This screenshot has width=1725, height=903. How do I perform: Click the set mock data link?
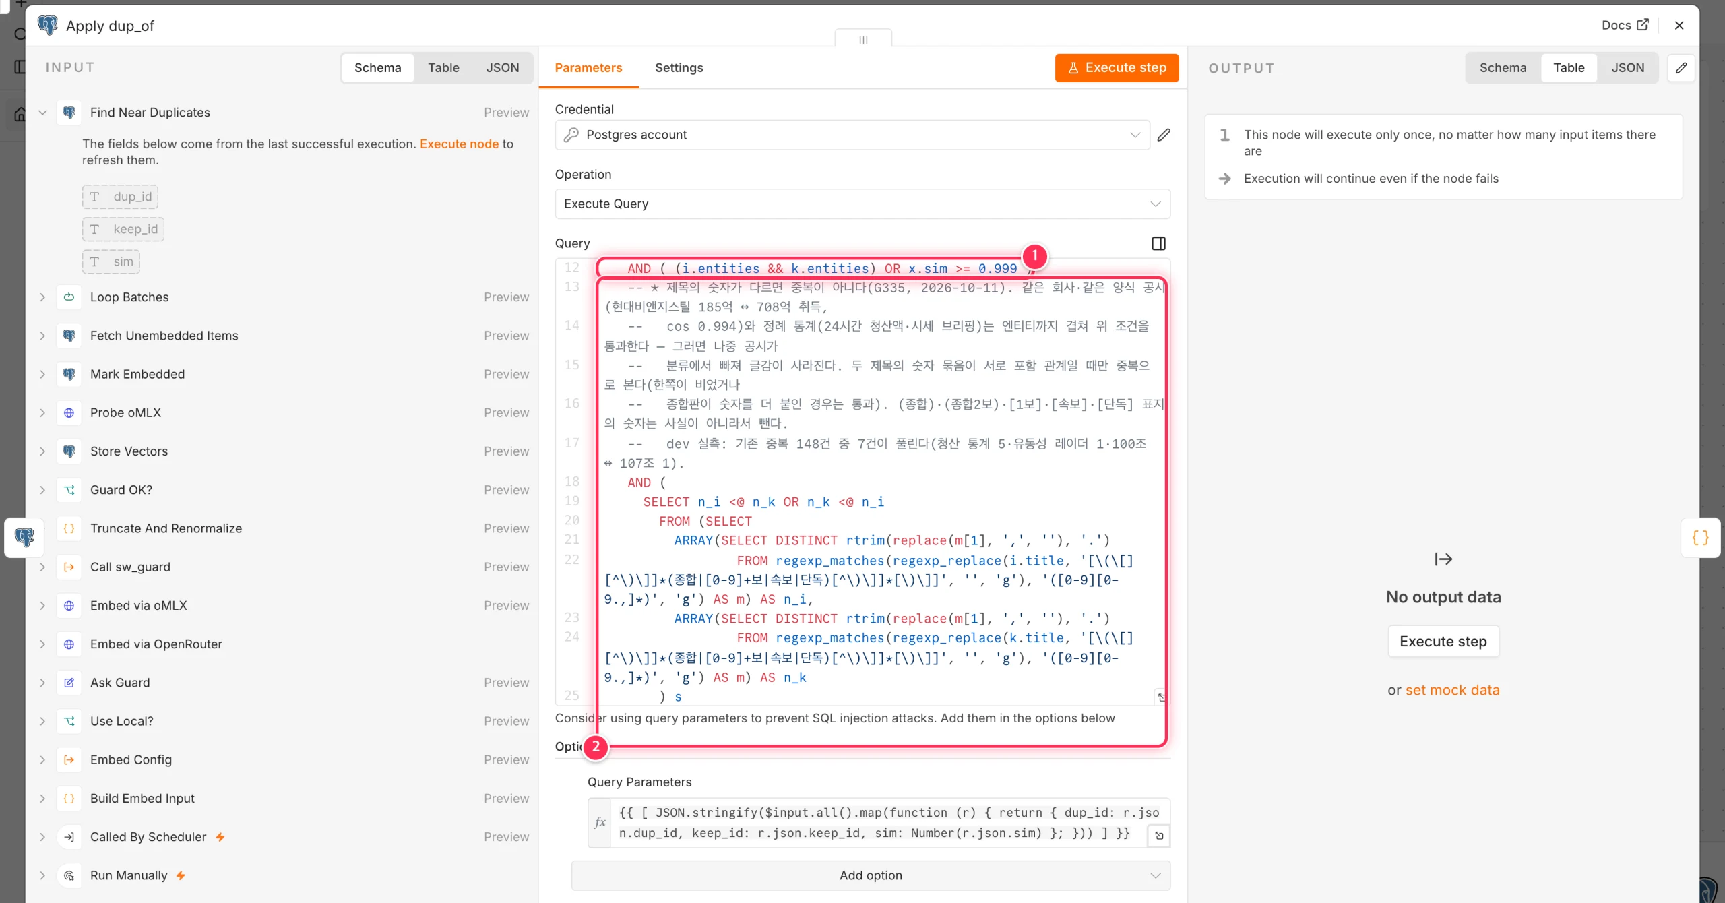tap(1452, 690)
